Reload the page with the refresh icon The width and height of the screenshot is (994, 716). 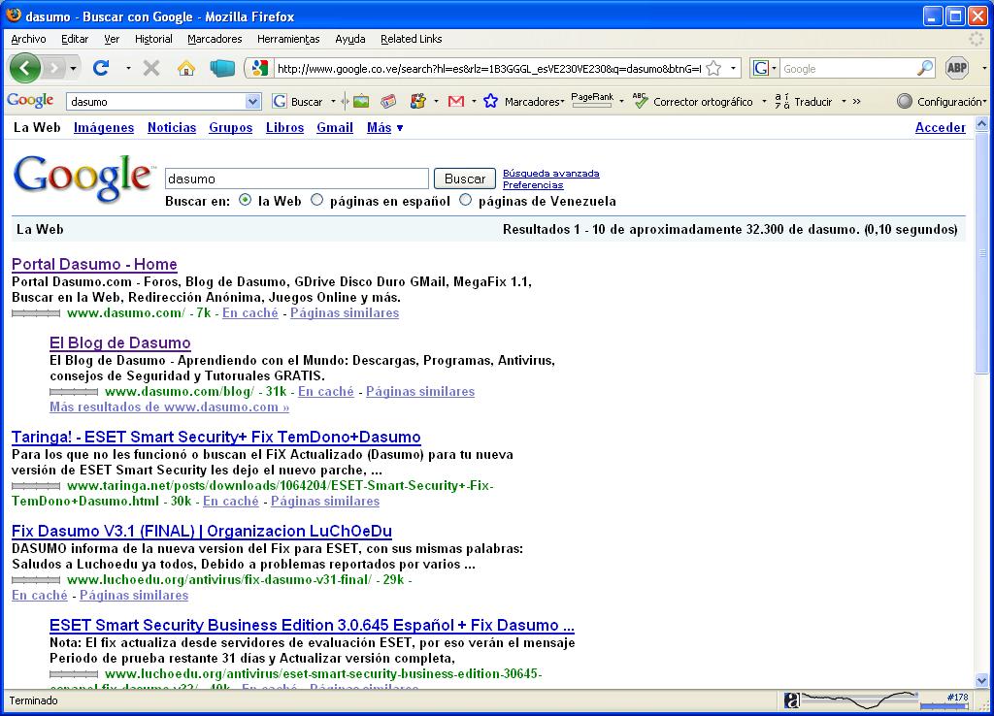point(100,68)
